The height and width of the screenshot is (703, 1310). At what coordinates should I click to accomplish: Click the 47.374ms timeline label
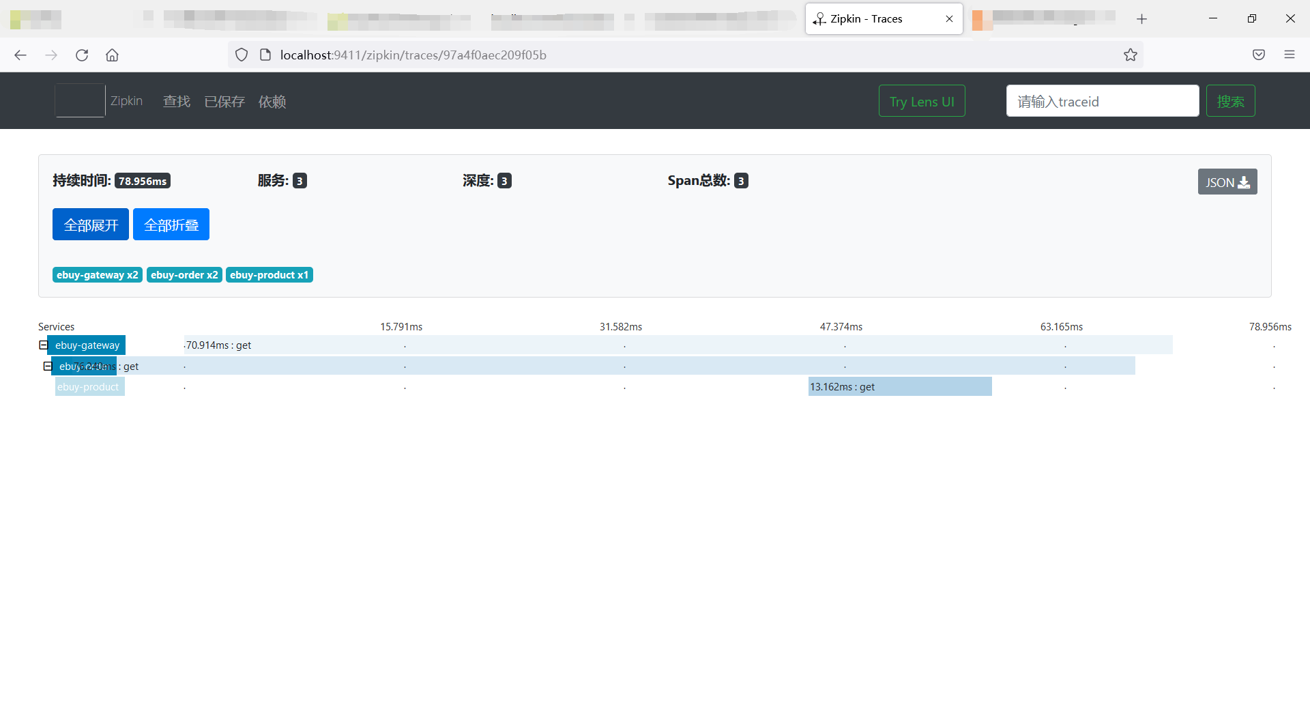tap(841, 327)
